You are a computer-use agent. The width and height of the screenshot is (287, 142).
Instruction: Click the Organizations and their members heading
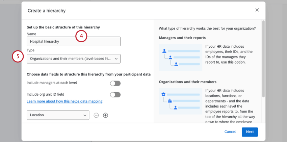tap(188, 82)
